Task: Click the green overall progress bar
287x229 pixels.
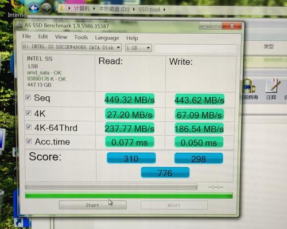Action: [129, 196]
